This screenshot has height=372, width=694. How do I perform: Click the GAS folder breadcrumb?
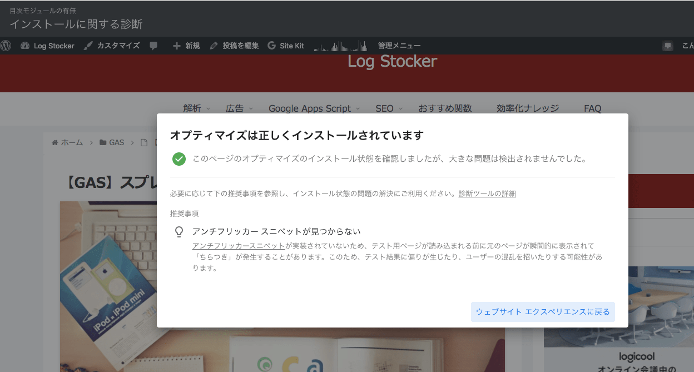112,142
